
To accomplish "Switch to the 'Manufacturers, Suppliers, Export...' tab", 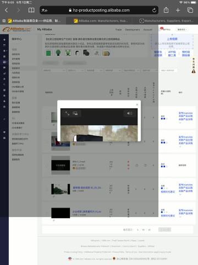I will pos(167,21).
